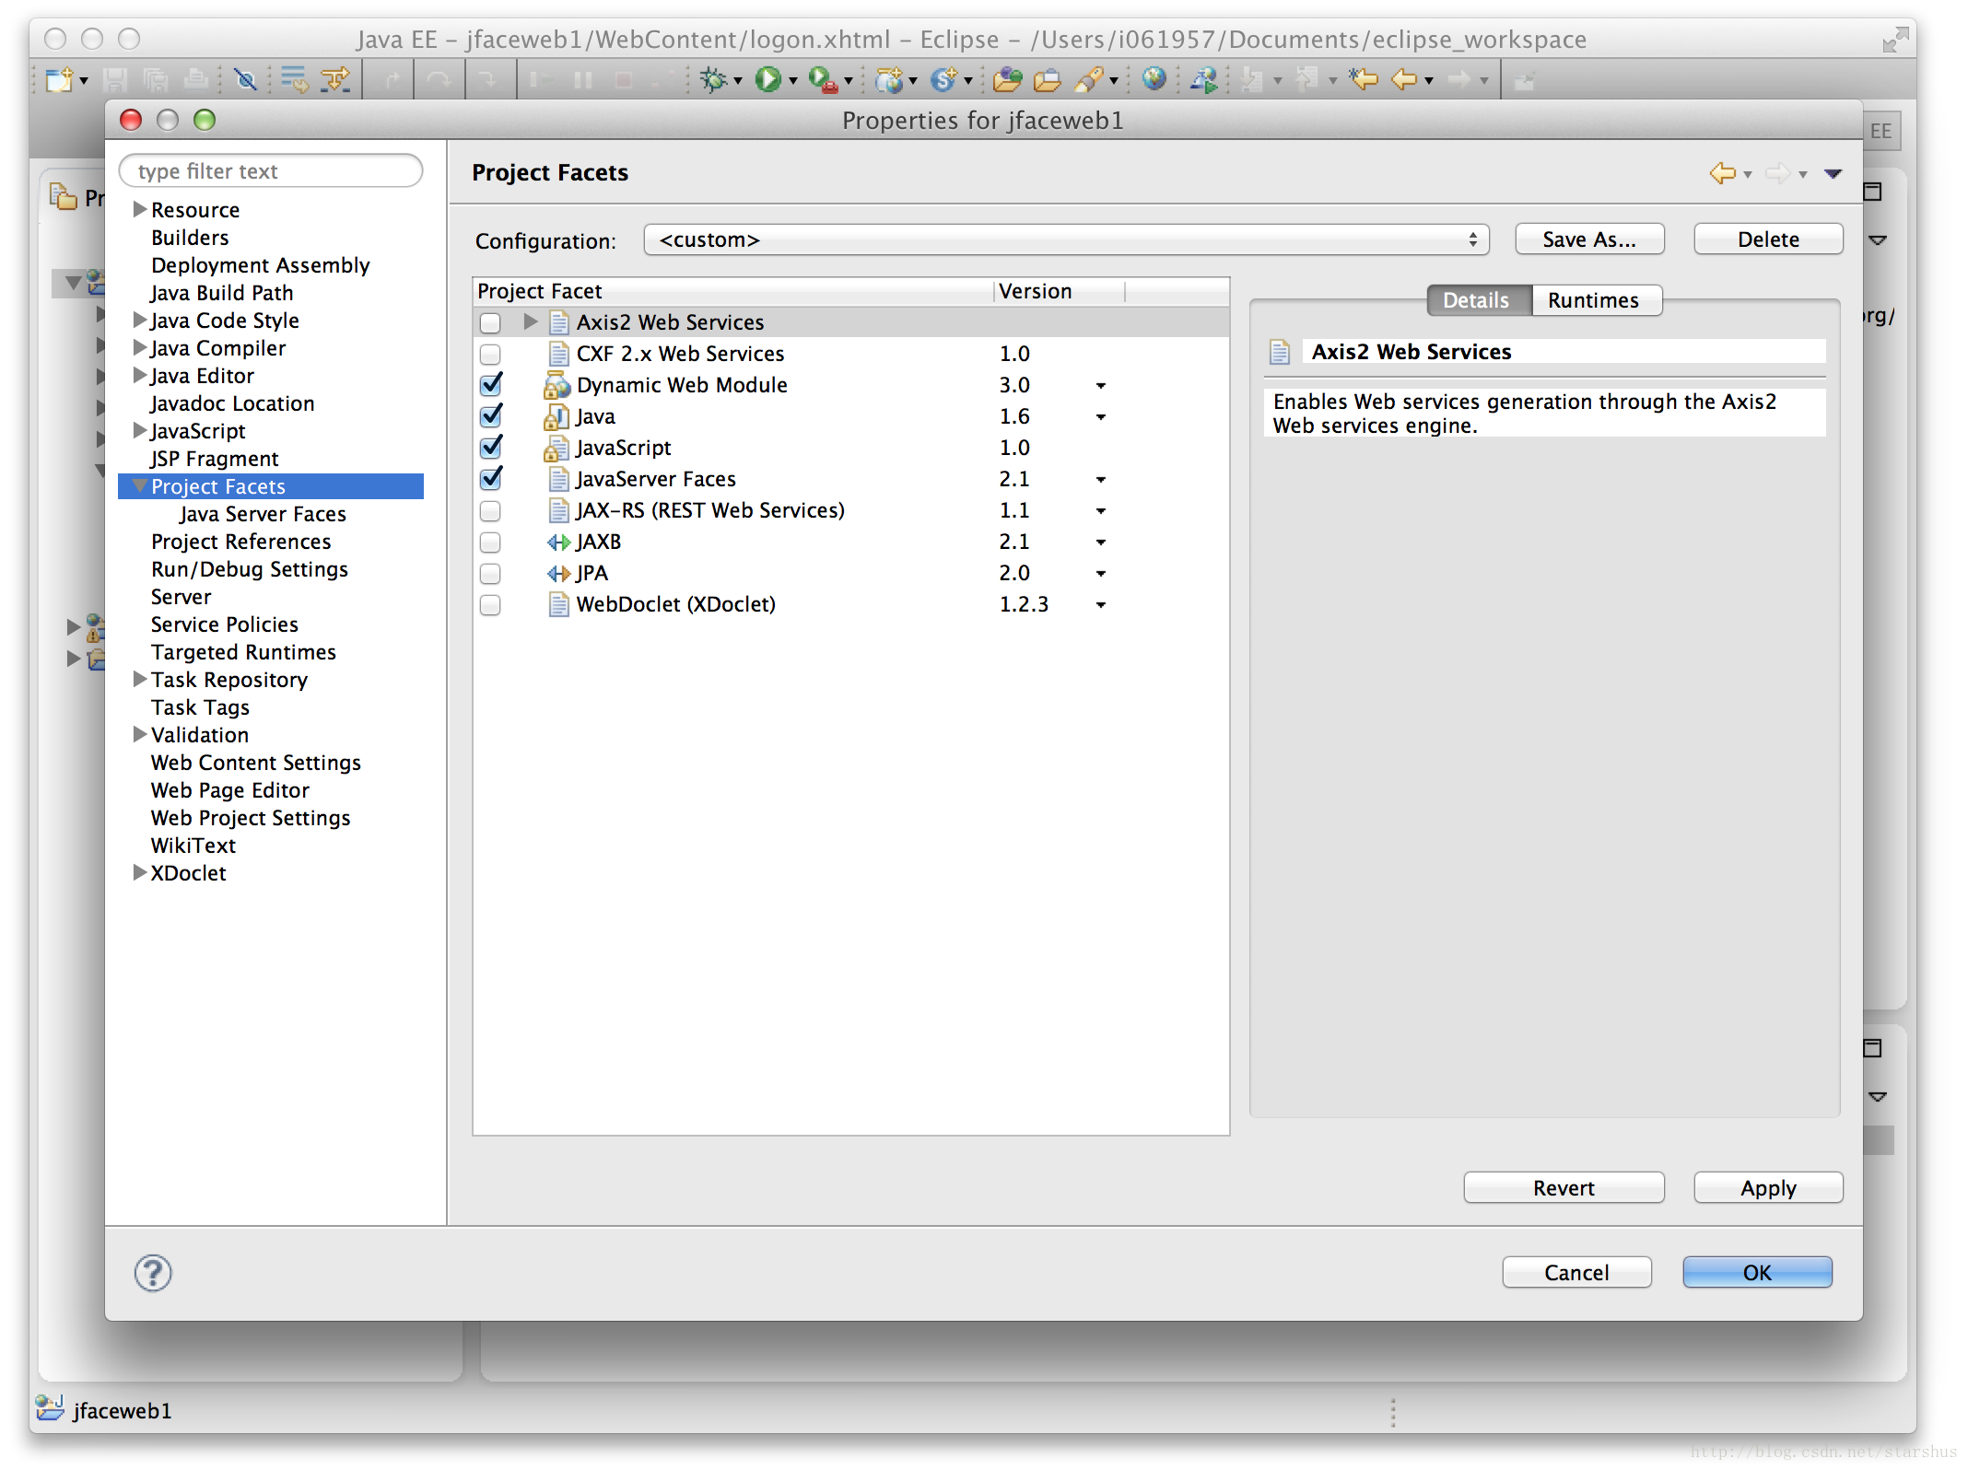Click the Back arrow in Properties header
Image resolution: width=1968 pixels, height=1470 pixels.
pos(1721,172)
